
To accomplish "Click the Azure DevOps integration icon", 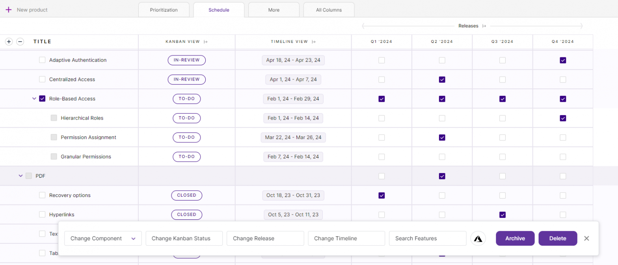I will (478, 238).
